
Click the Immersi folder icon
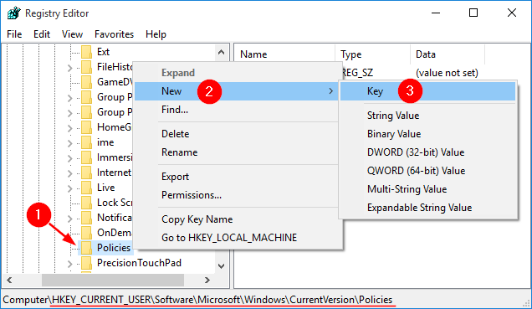(86, 157)
